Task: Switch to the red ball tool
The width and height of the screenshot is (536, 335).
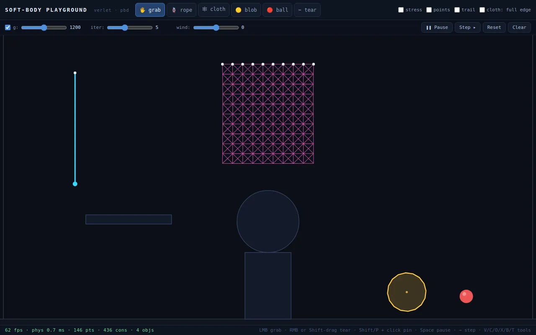Action: tap(277, 10)
